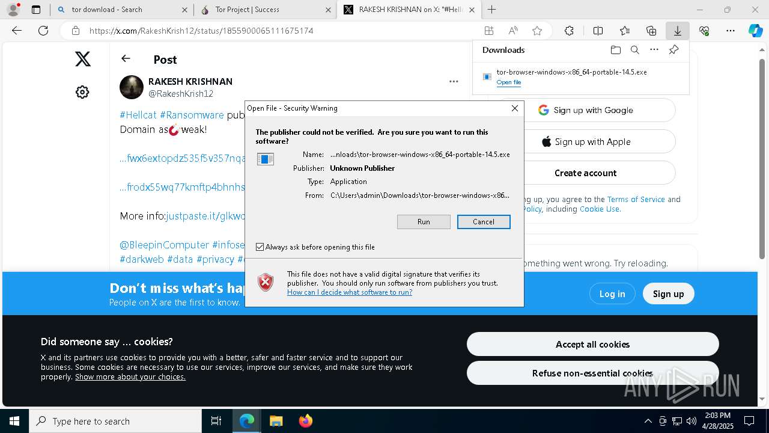The width and height of the screenshot is (769, 433).
Task: Close the Tor Project tab
Action: click(328, 10)
